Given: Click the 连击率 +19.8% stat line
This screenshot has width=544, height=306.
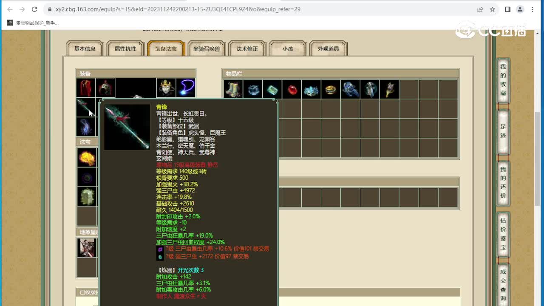Looking at the screenshot, I should tap(174, 197).
